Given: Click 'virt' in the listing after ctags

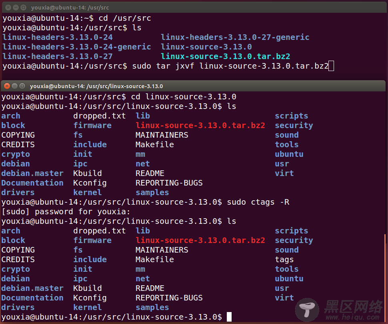Looking at the screenshot, I should [x=284, y=298].
